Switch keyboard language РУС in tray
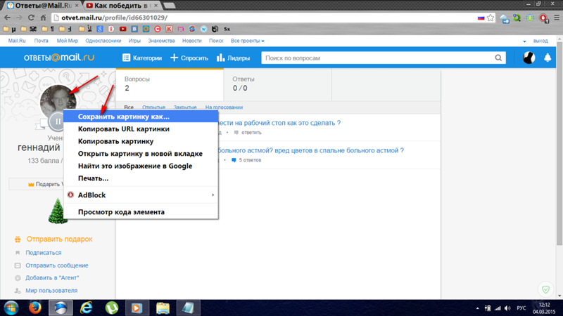This screenshot has height=316, width=563. click(x=521, y=308)
